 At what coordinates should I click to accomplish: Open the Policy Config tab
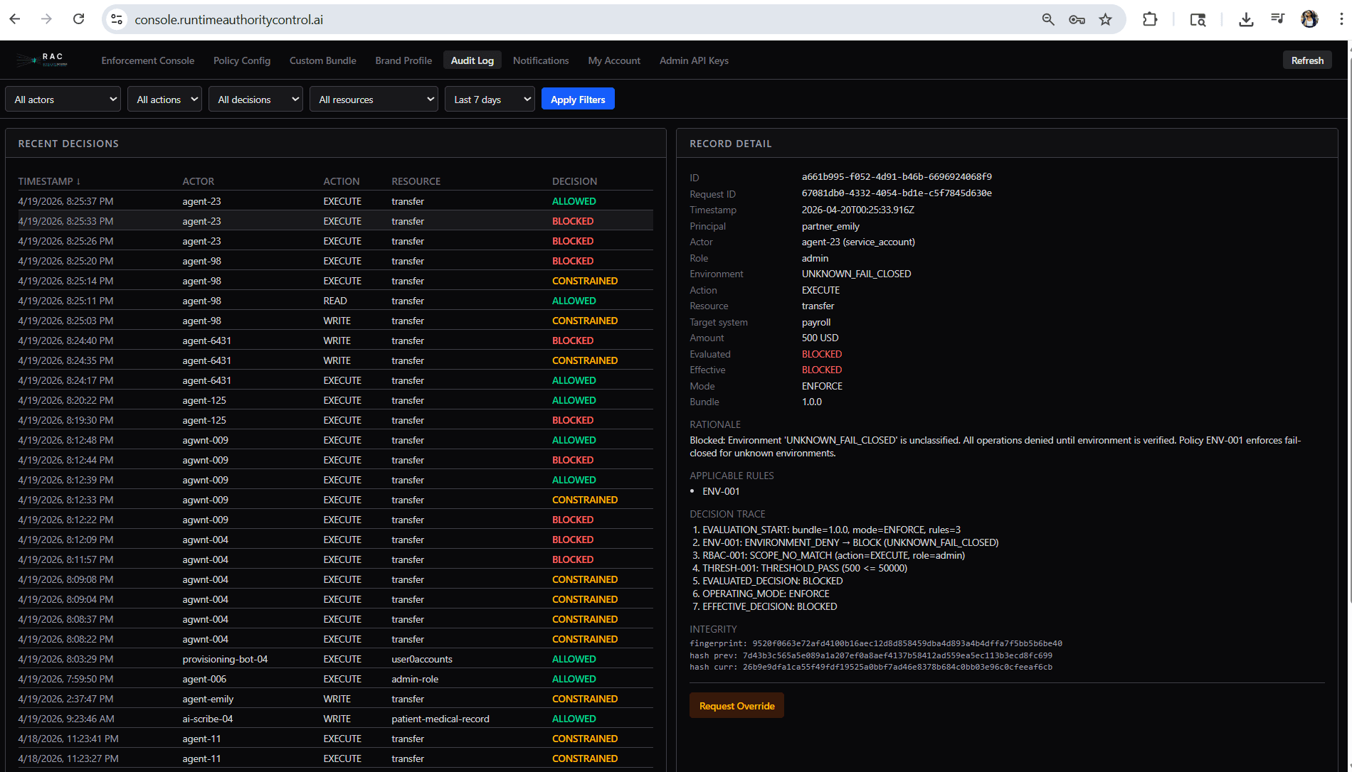point(242,60)
